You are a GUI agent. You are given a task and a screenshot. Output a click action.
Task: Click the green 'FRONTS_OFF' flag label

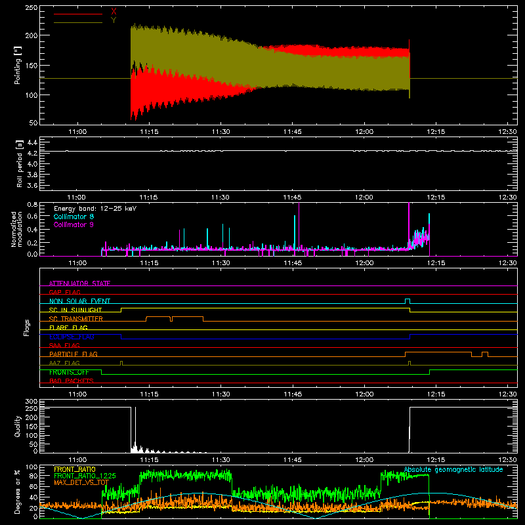[69, 372]
